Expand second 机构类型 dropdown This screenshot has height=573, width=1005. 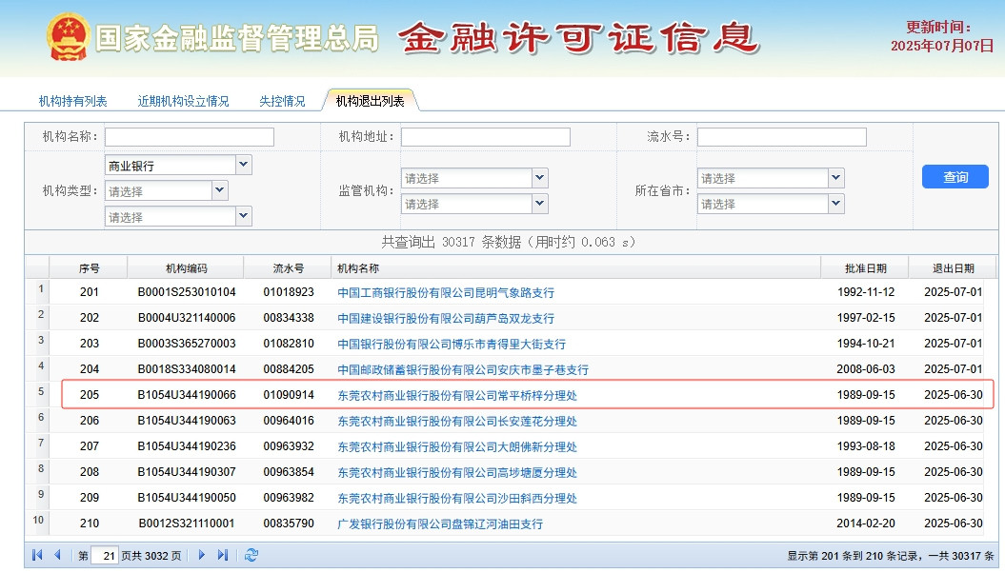click(x=220, y=190)
